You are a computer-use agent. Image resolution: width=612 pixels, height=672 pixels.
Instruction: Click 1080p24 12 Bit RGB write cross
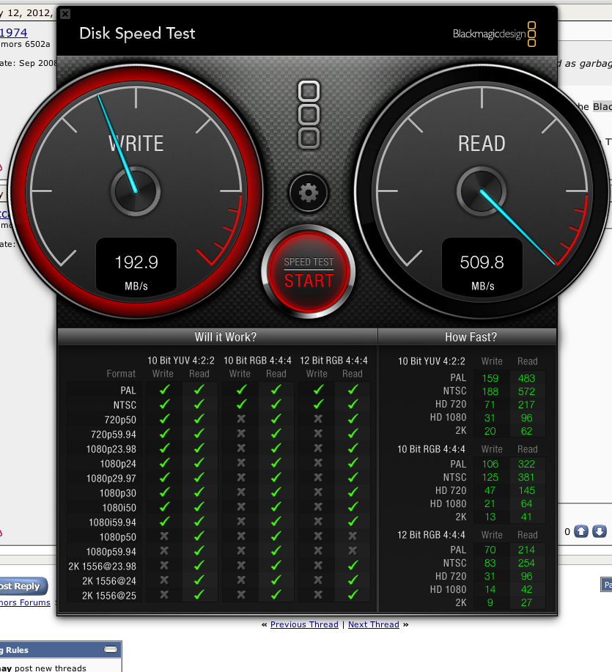click(x=318, y=463)
